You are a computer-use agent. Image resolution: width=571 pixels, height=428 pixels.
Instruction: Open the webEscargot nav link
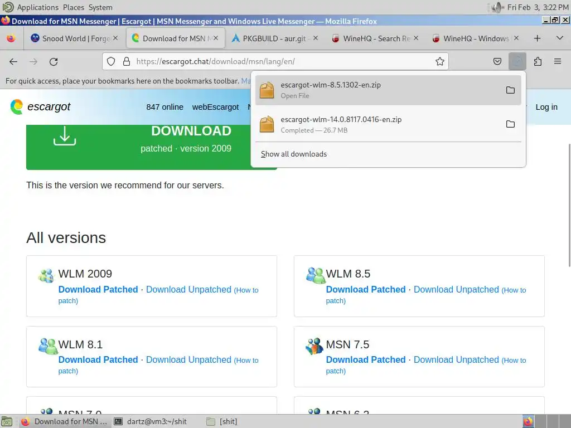[x=215, y=107]
